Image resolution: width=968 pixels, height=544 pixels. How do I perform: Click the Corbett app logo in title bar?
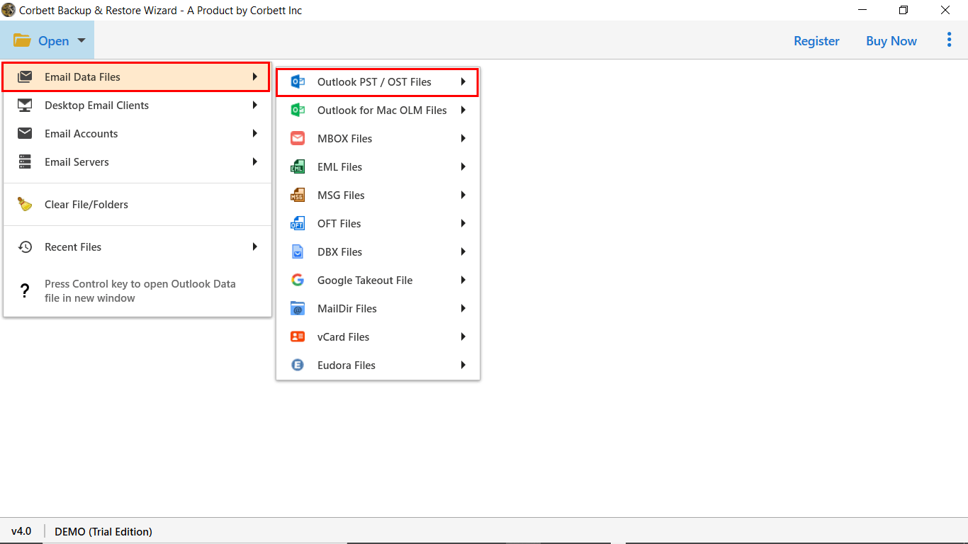coord(9,11)
